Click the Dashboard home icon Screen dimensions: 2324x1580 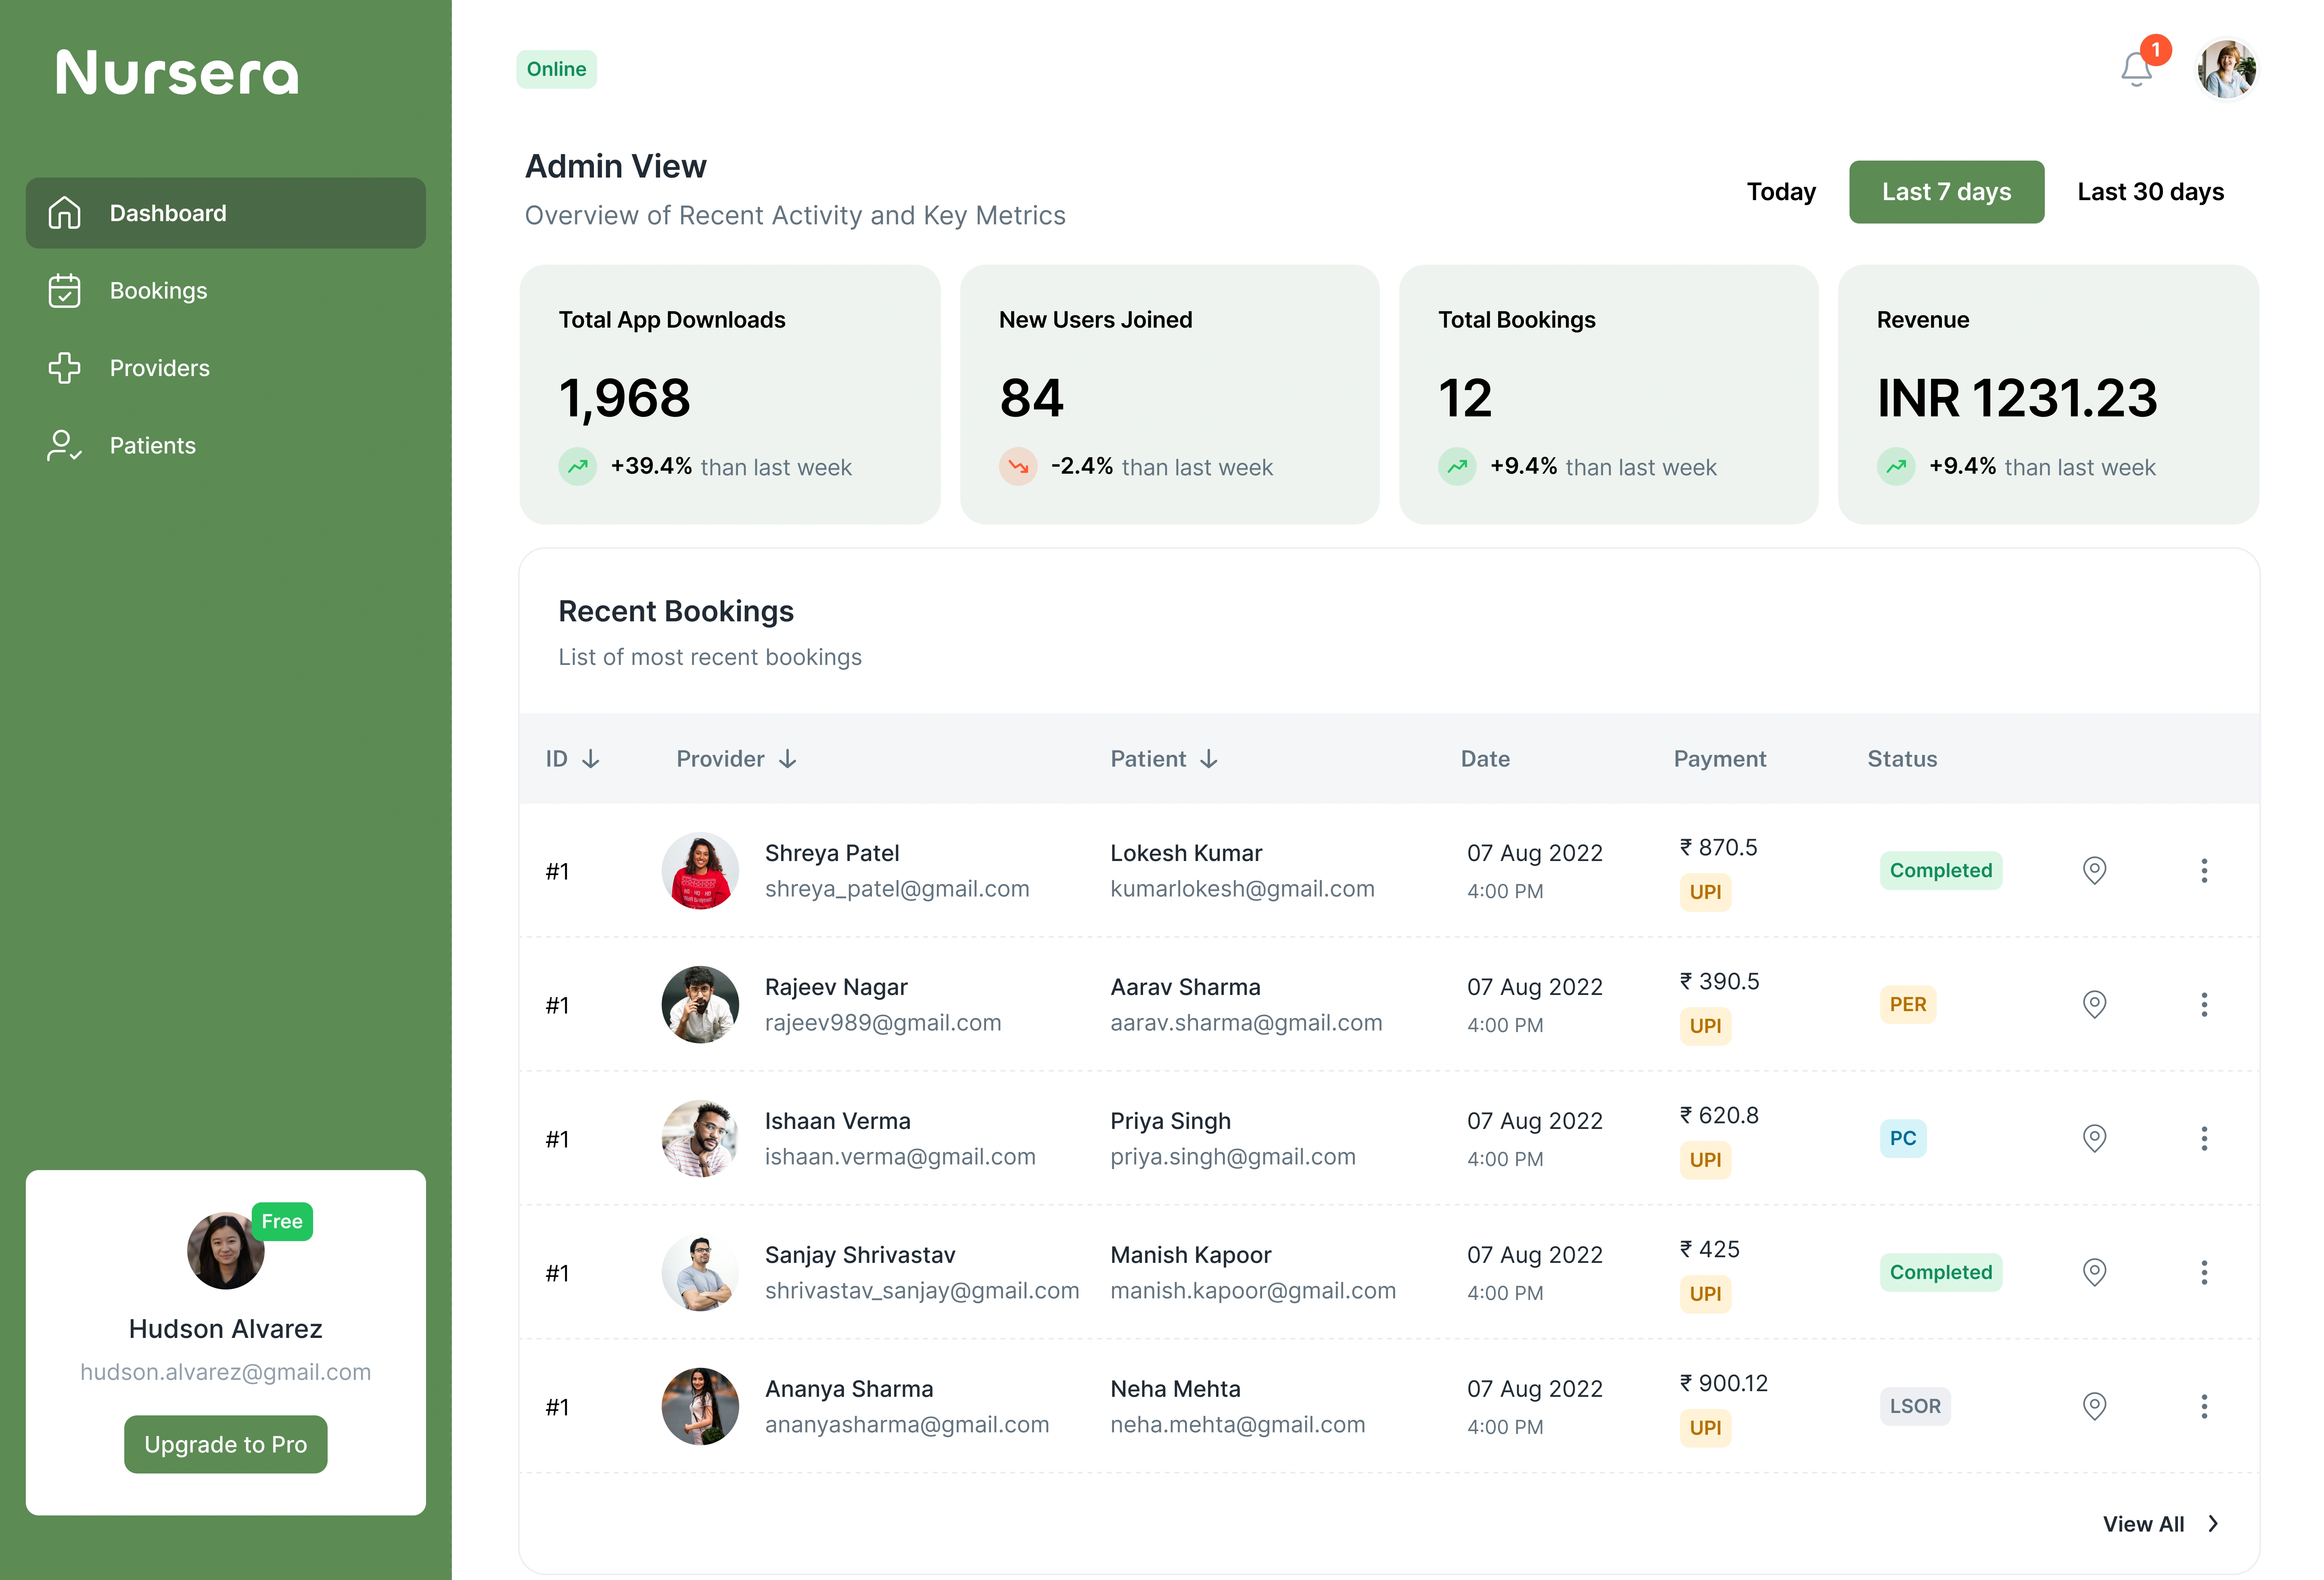tap(65, 213)
